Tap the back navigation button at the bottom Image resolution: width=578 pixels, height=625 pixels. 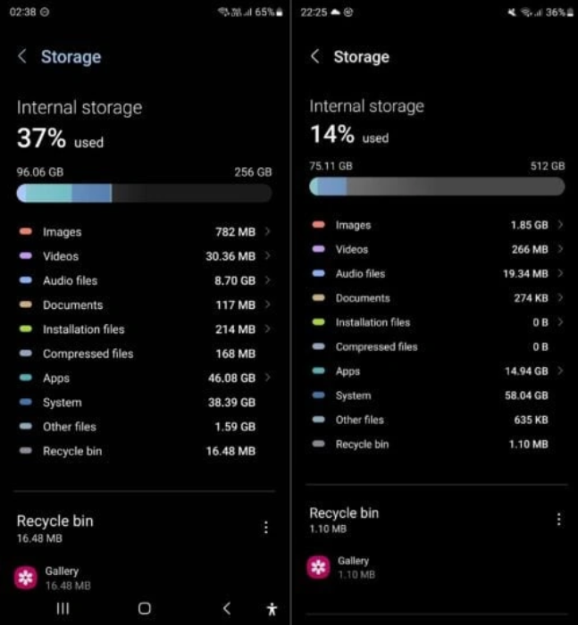pos(227,608)
